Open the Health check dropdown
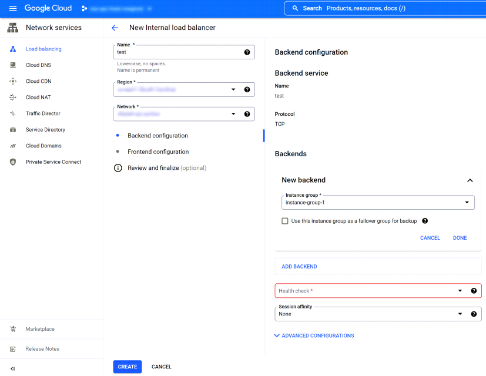 click(460, 290)
